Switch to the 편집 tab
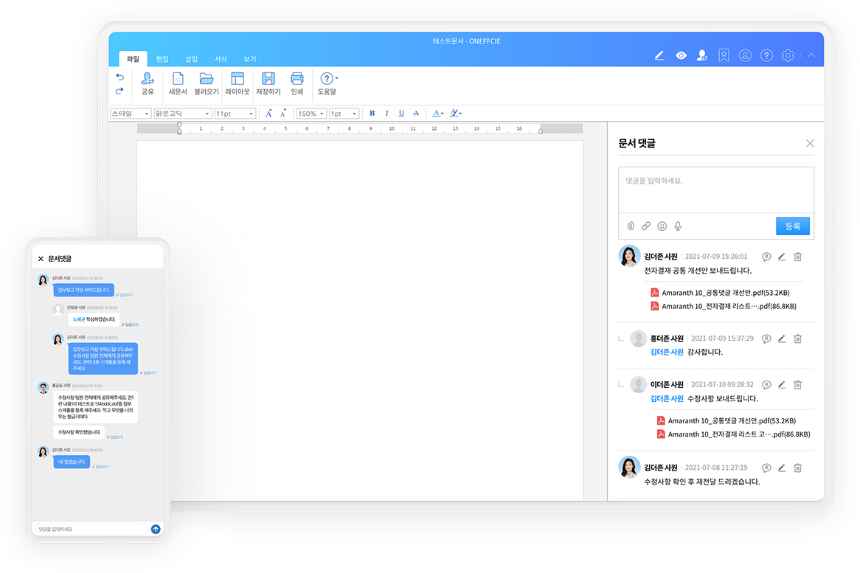The image size is (860, 573). (162, 59)
